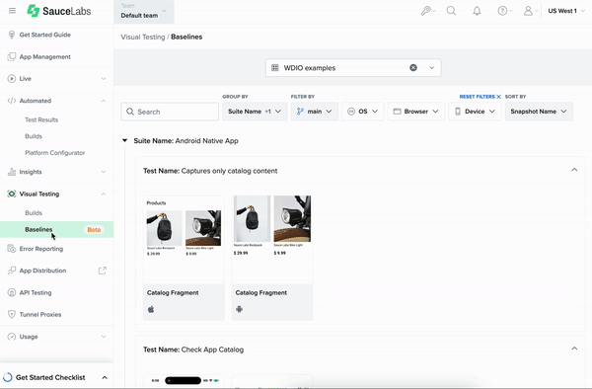Click the Error Reporting icon
The image size is (592, 389).
pyautogui.click(x=12, y=249)
